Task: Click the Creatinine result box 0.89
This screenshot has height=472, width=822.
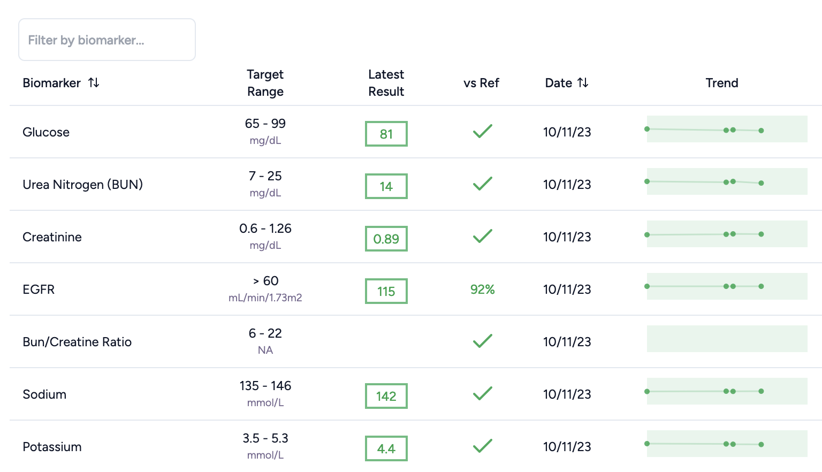Action: [x=386, y=239]
